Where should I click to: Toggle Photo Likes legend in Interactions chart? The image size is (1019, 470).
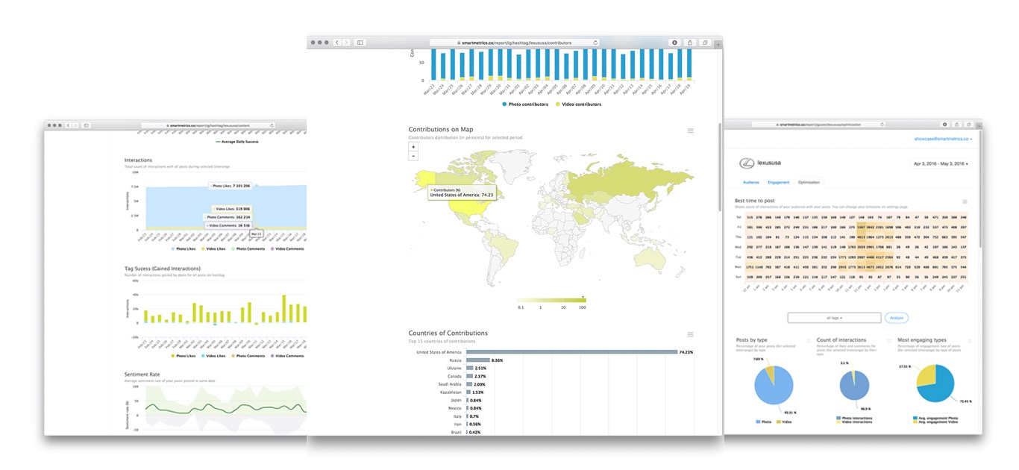click(x=184, y=249)
